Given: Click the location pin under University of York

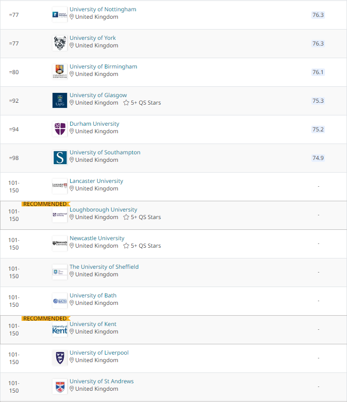Looking at the screenshot, I should coord(72,46).
